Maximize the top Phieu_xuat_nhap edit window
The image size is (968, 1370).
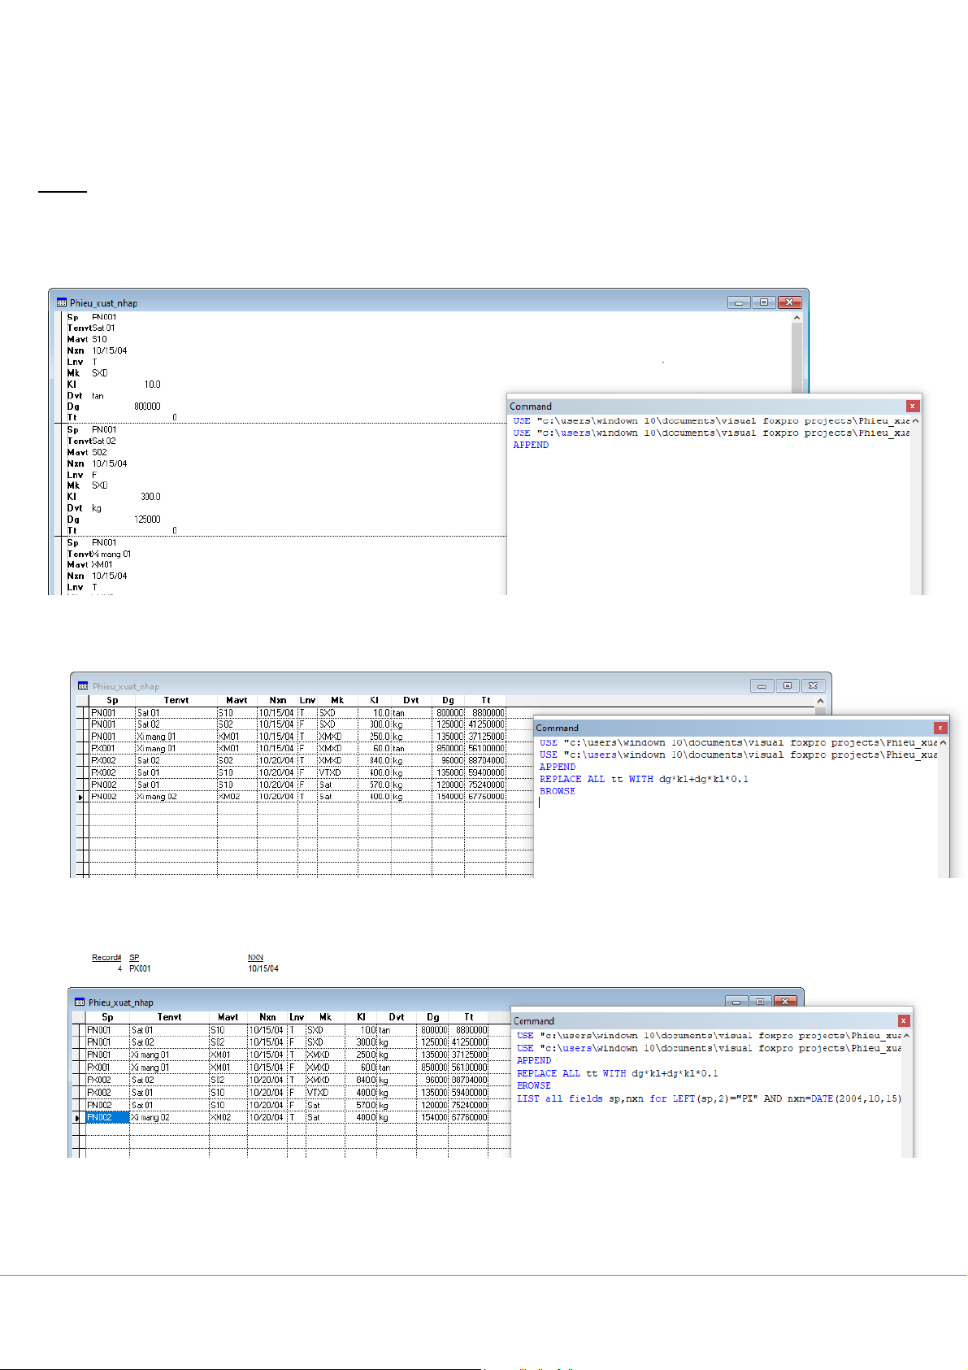(x=763, y=302)
